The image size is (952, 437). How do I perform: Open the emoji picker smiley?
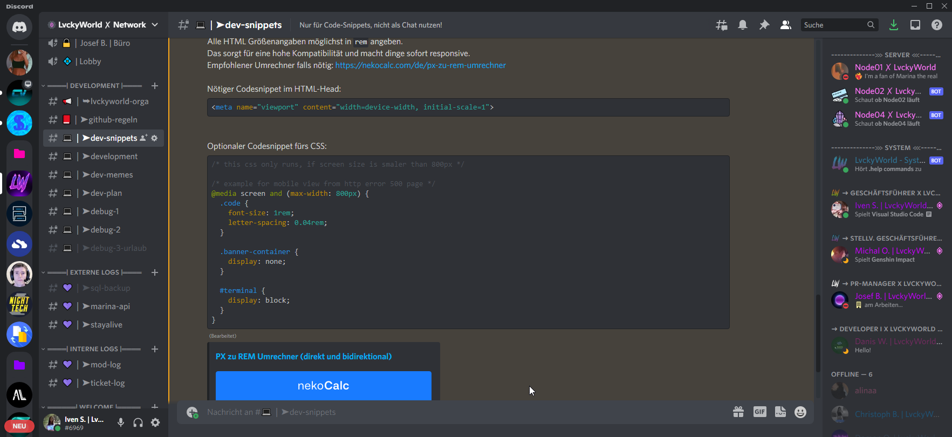(x=800, y=412)
